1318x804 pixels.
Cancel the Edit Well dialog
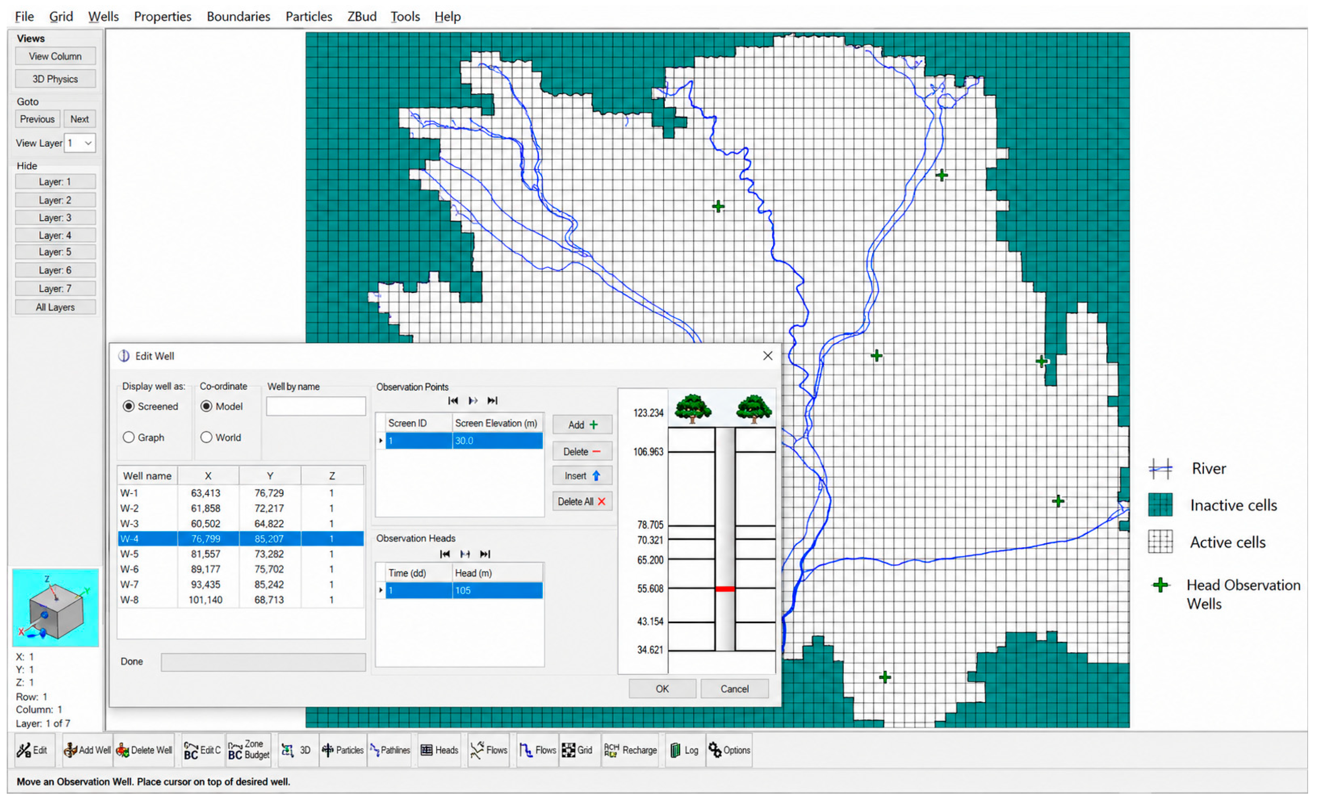tap(734, 688)
